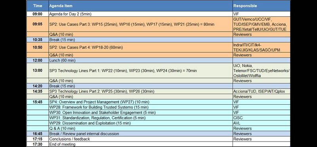Screen dimensions: 317x147
Task: Select the Agenda for Day 2 (5min) cell
Action: [x=141, y=14]
